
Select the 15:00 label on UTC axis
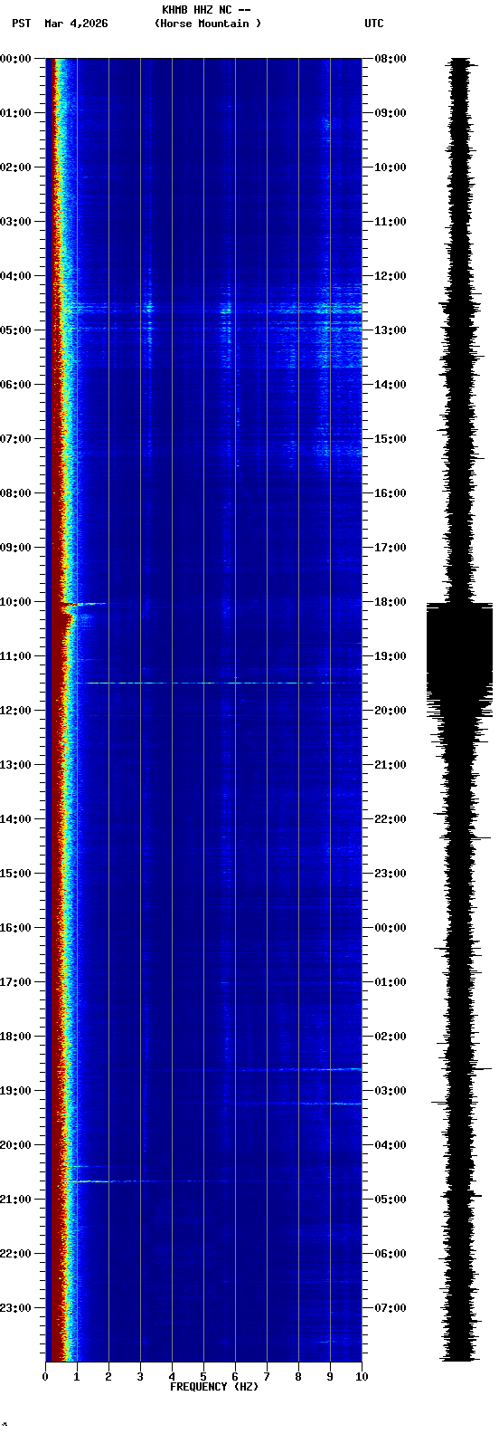391,439
